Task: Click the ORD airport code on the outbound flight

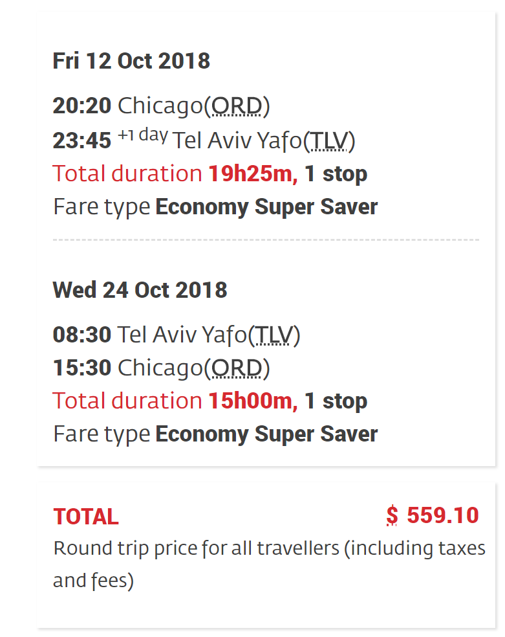Action: coord(237,106)
